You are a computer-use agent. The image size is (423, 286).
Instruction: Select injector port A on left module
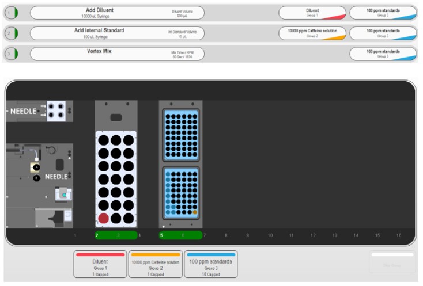36,167
